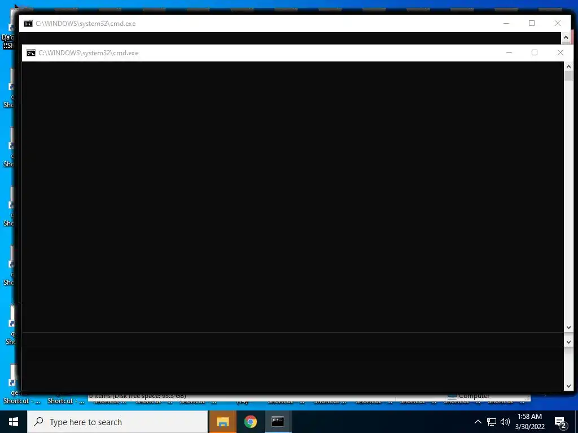Click the back cmd.exe window system icon

[x=28, y=24]
